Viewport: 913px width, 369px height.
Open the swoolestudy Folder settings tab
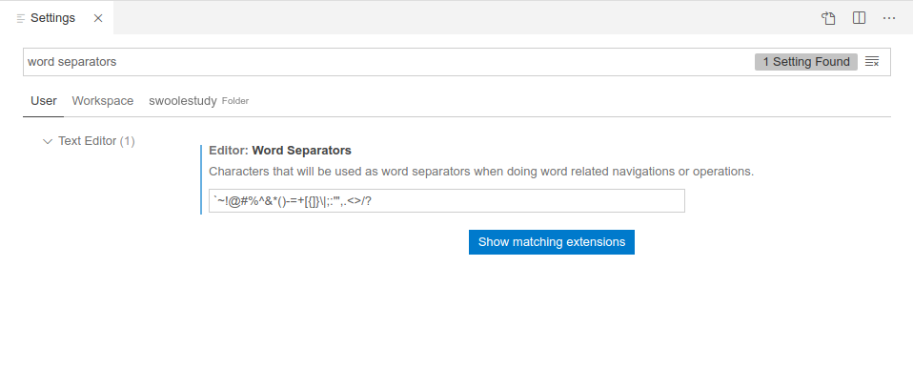pos(198,101)
